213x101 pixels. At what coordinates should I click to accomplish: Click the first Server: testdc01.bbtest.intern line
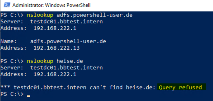52,22
